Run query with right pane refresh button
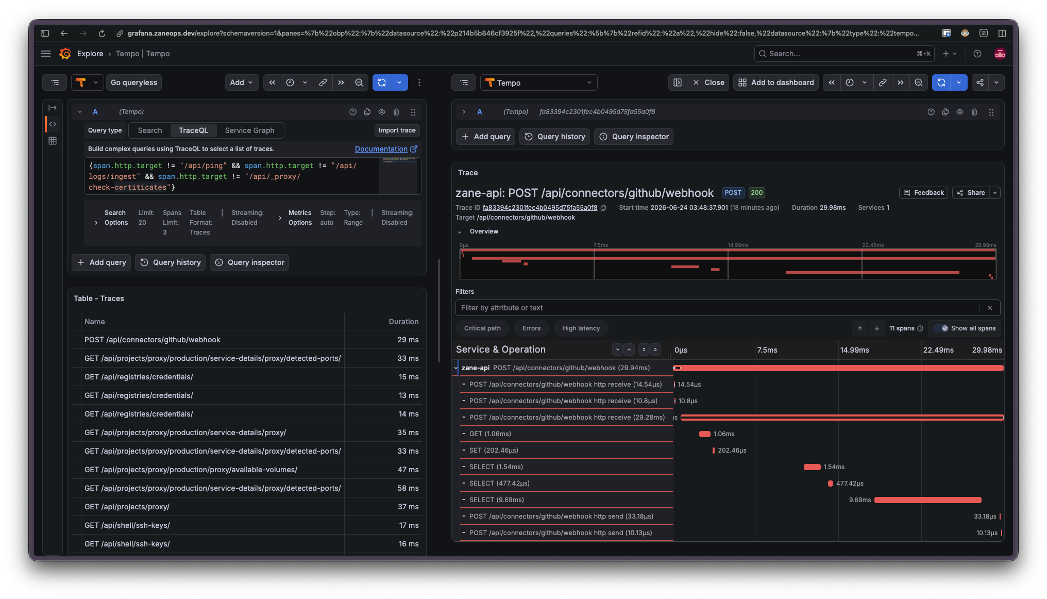This screenshot has width=1047, height=599. pos(941,82)
